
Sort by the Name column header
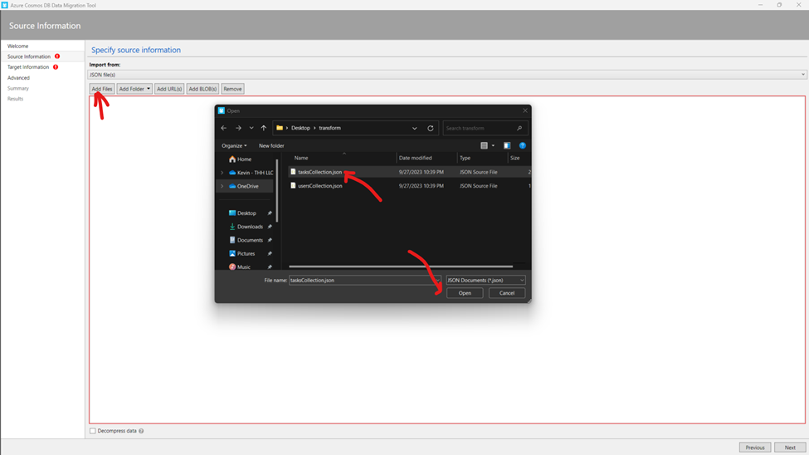pos(301,158)
